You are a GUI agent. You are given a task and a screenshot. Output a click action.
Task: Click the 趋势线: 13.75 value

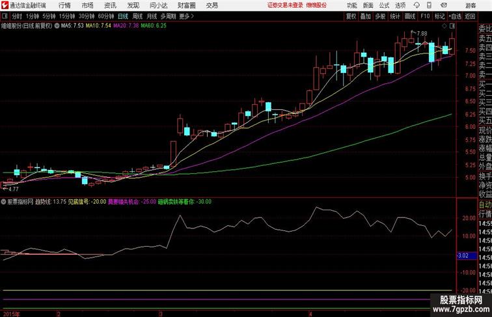(51, 202)
